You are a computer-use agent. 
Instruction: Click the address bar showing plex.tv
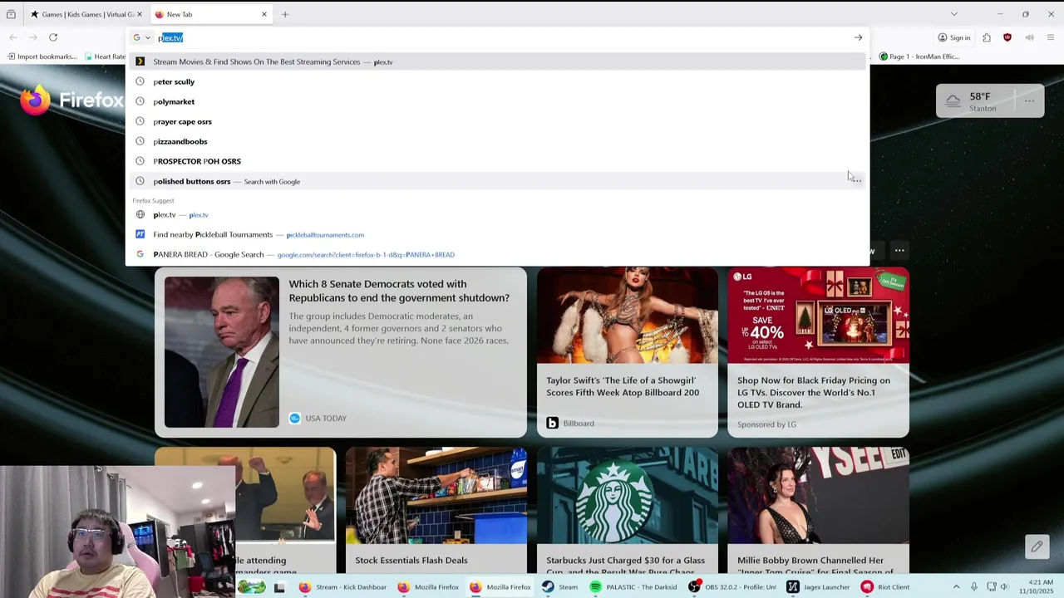pyautogui.click(x=499, y=37)
